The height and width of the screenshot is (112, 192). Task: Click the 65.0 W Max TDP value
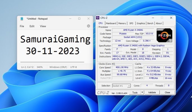(x=150, y=34)
